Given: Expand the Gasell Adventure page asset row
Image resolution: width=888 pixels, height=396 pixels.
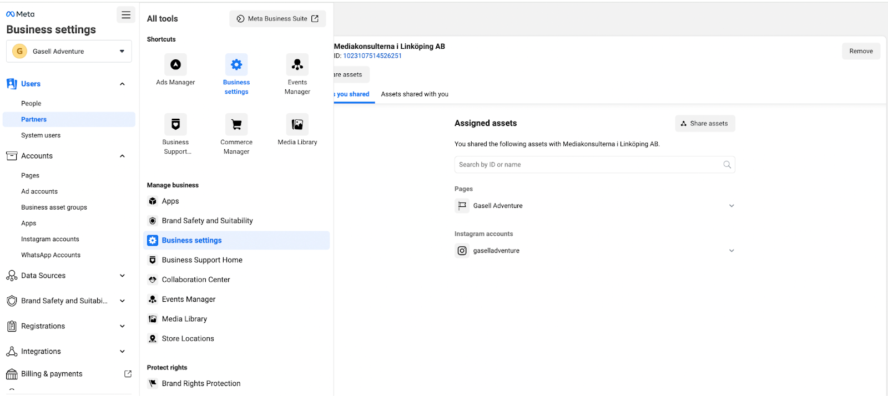Looking at the screenshot, I should click(731, 206).
